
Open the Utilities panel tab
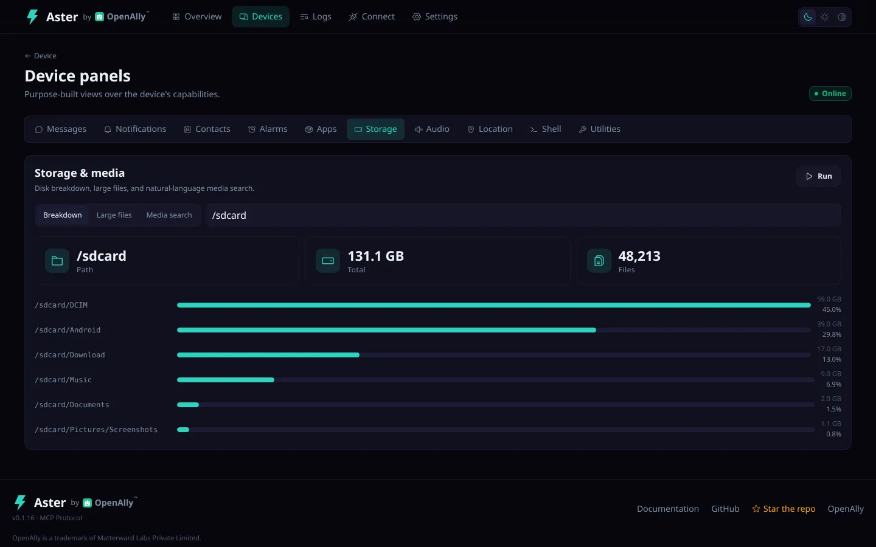tap(600, 129)
